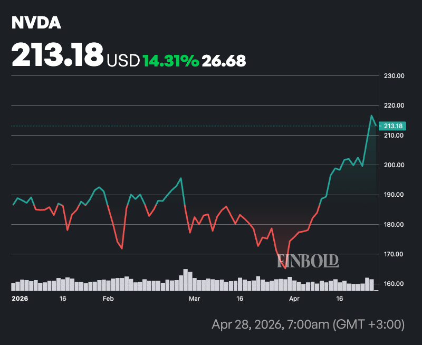Click the Mar label on the time axis
Screen dimensions: 422x345
[x=194, y=299]
